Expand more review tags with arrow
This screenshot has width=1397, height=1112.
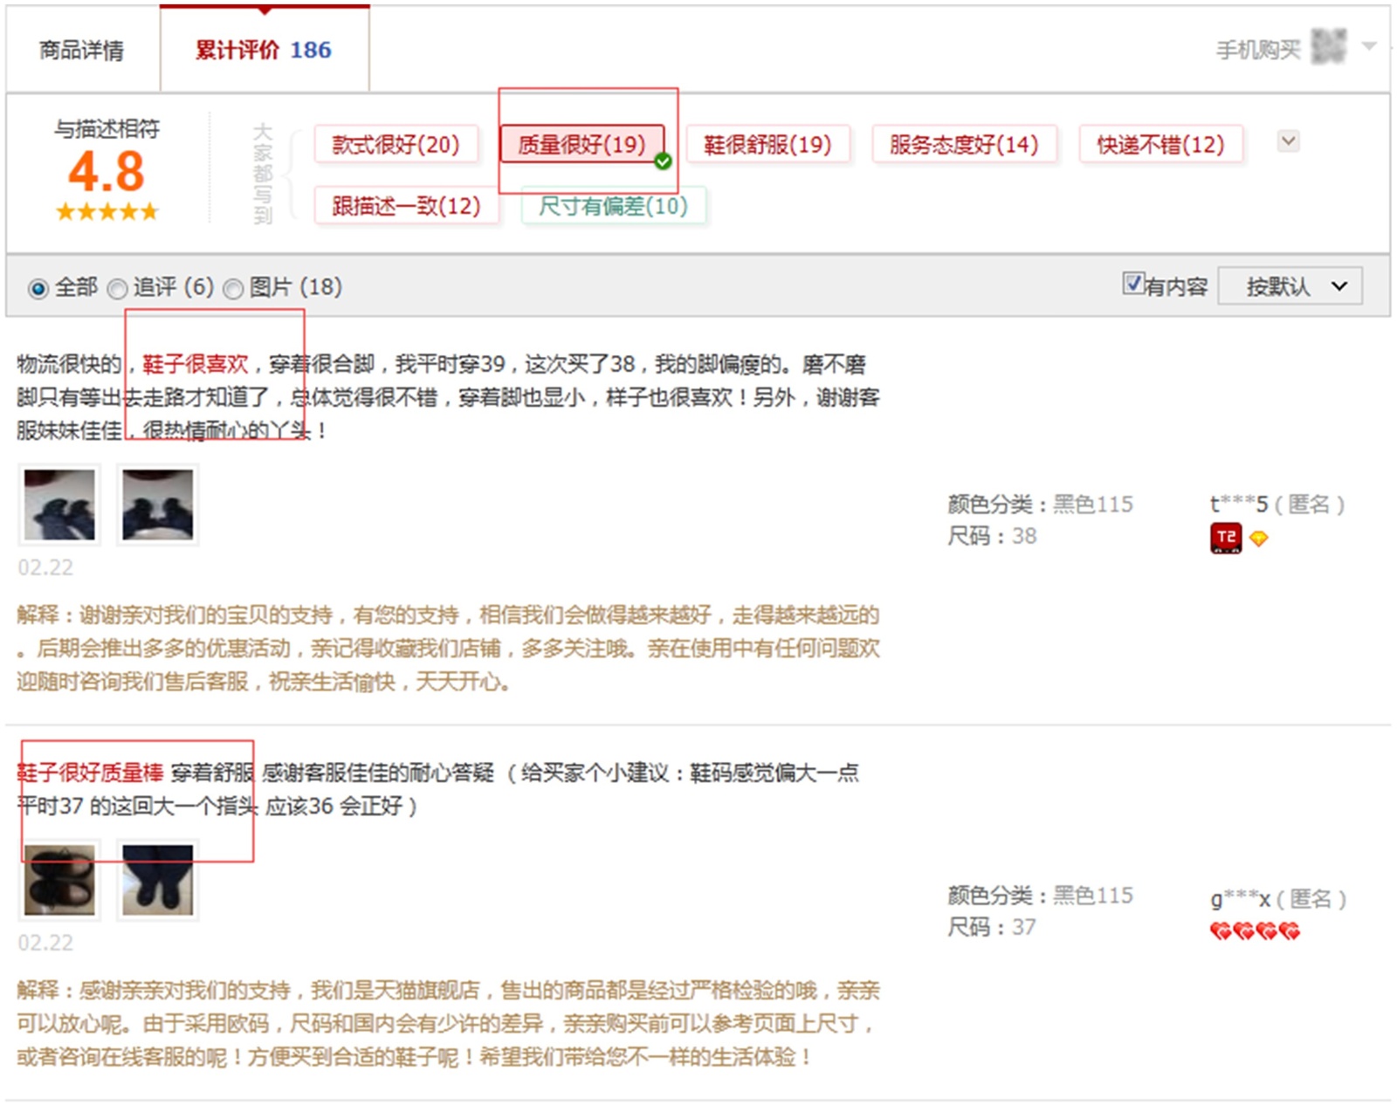pos(1288,141)
